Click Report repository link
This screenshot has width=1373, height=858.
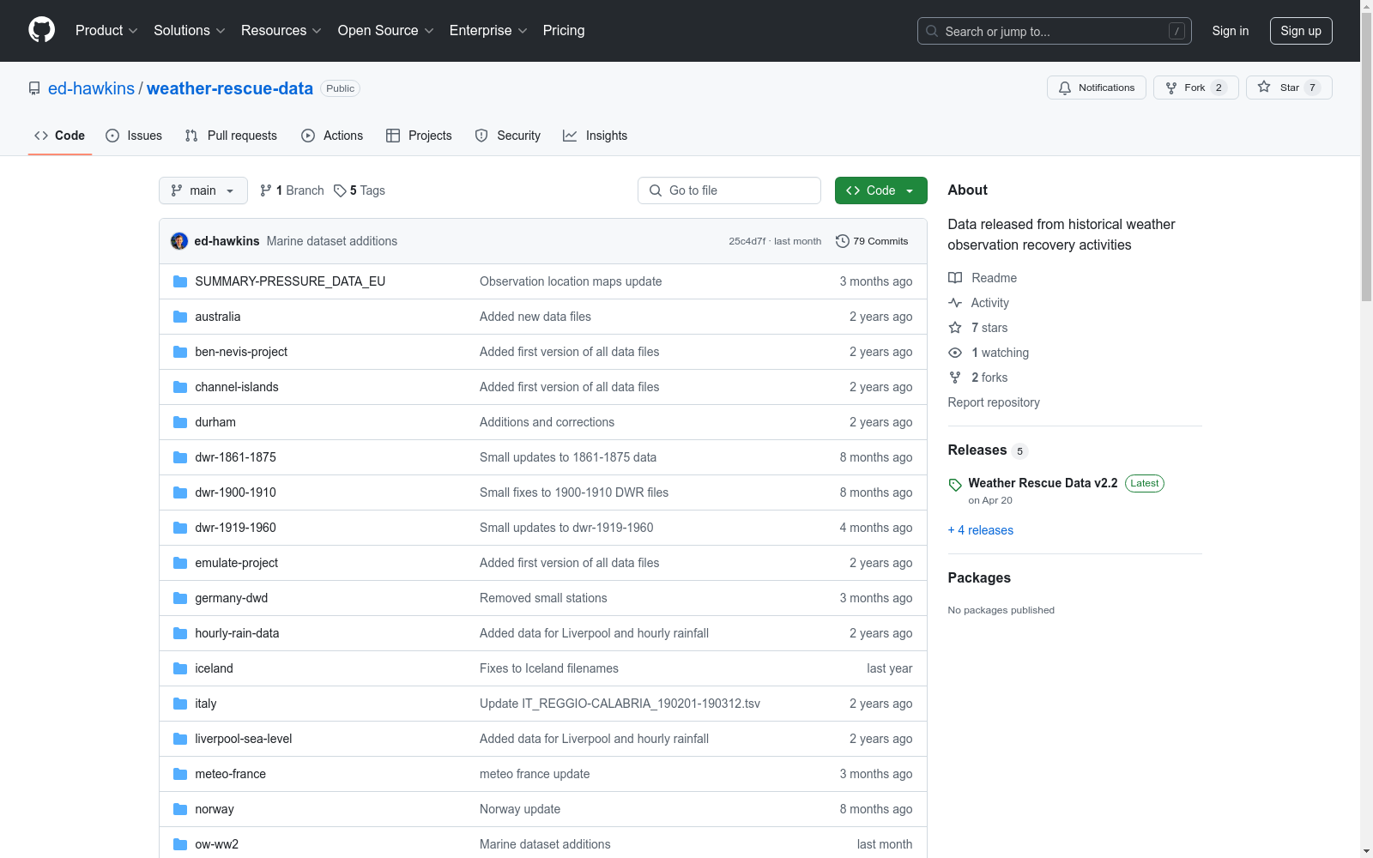[x=994, y=402]
